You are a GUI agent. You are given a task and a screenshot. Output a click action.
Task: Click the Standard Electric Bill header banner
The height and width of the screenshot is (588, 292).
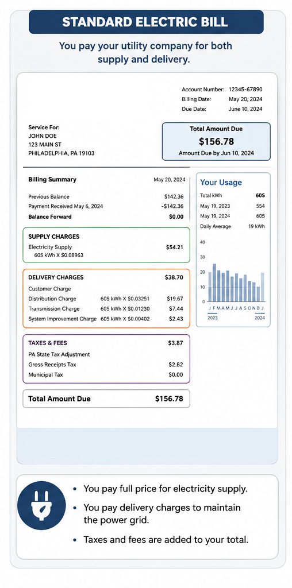(x=146, y=22)
